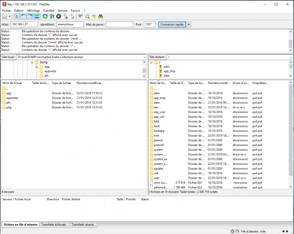Open the Fichier menu

(6, 10)
